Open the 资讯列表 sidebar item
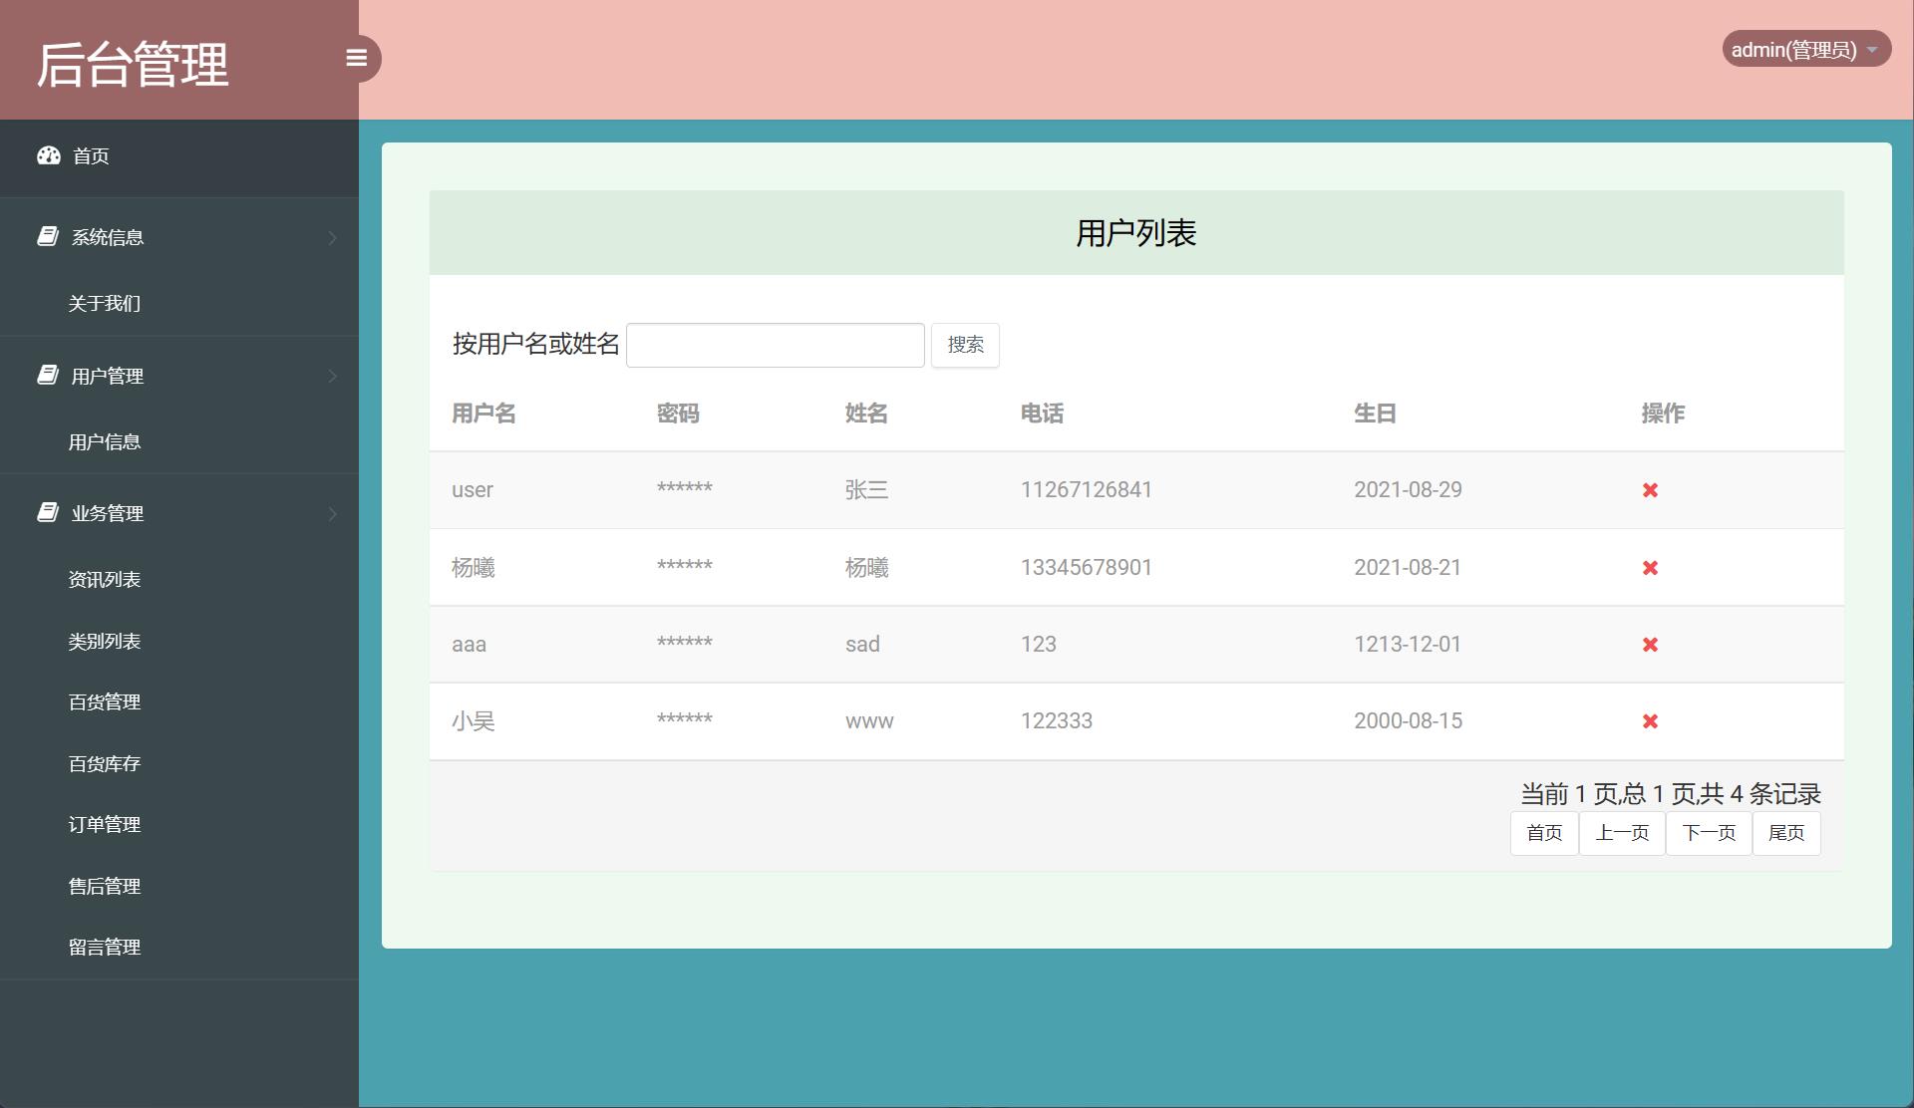 click(x=104, y=579)
